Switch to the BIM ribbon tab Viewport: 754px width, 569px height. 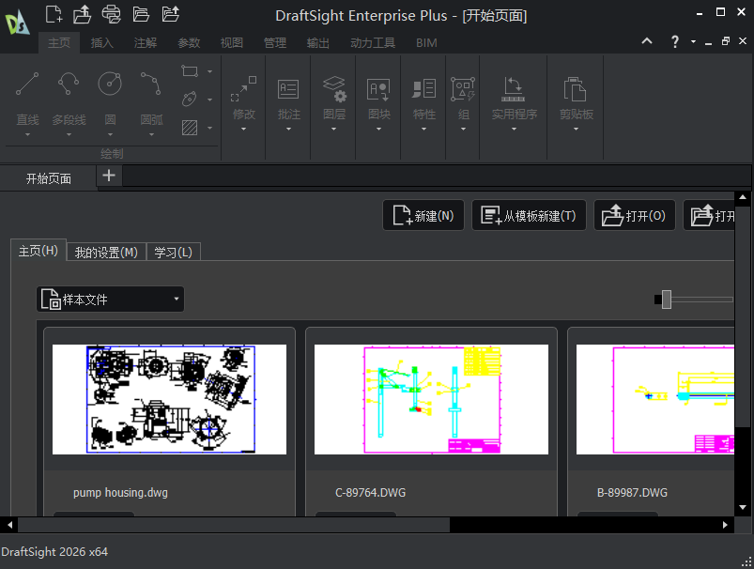tap(426, 43)
